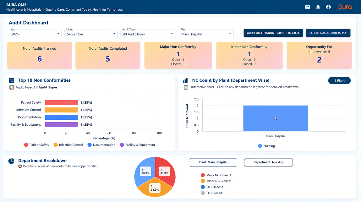This screenshot has height=202, width=361.
Task: Click the 1 Plant badge
Action: pyautogui.click(x=339, y=81)
